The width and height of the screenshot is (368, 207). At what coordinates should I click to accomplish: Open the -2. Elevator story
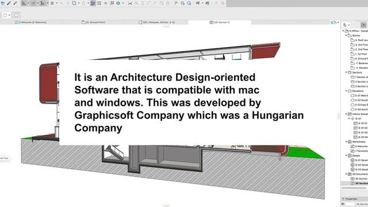pyautogui.click(x=359, y=68)
